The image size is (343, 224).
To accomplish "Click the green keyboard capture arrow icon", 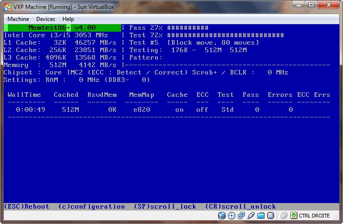I will (294, 216).
